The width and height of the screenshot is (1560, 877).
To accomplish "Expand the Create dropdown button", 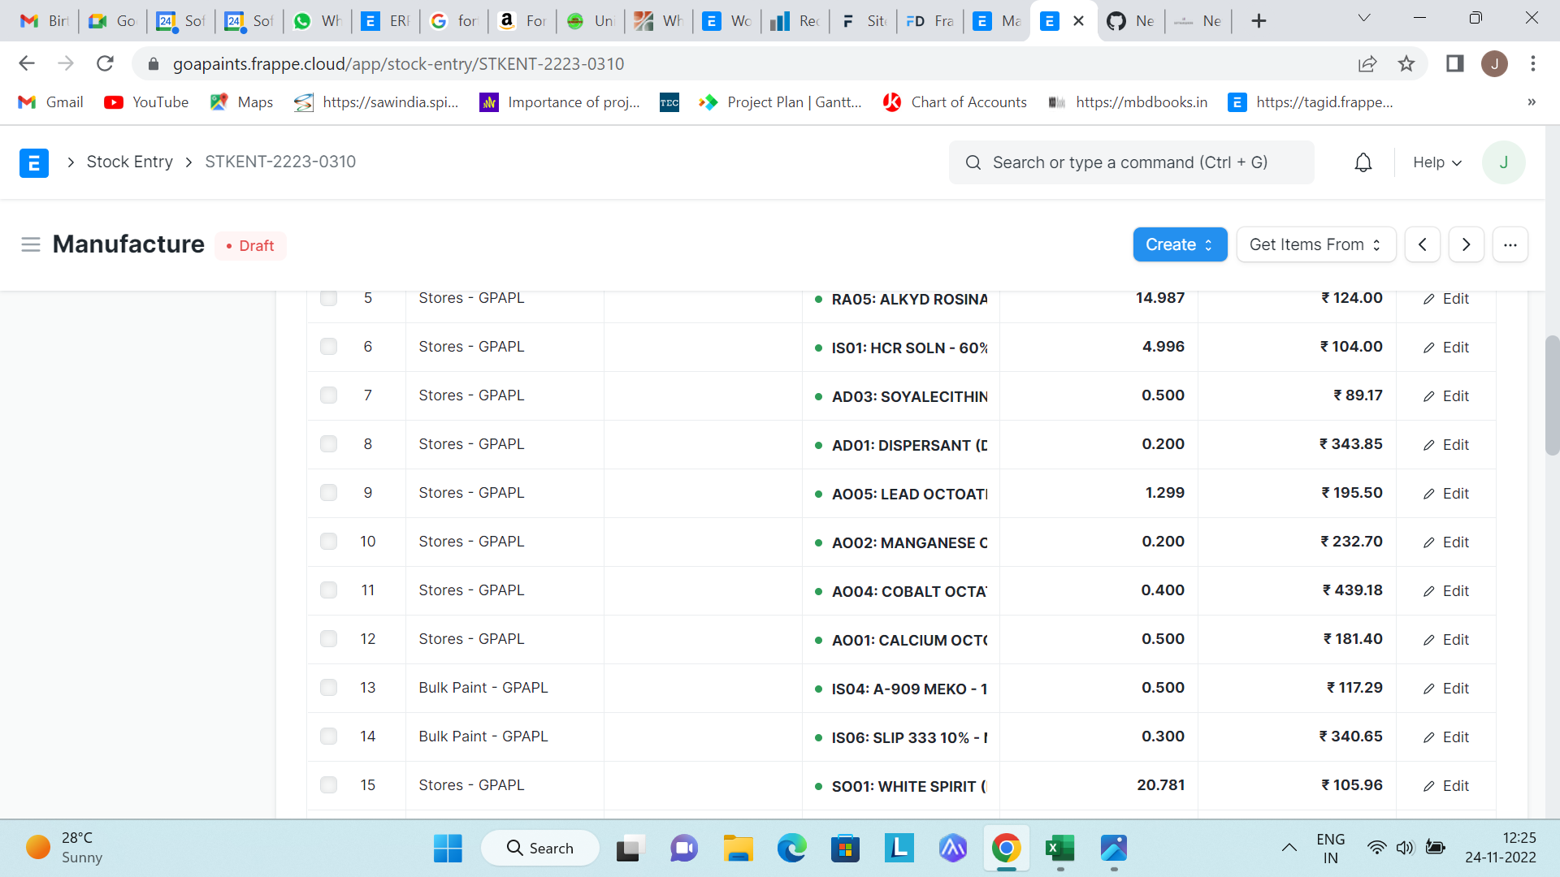I will coord(1179,244).
